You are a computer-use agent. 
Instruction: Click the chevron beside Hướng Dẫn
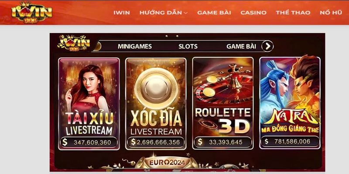186,13
